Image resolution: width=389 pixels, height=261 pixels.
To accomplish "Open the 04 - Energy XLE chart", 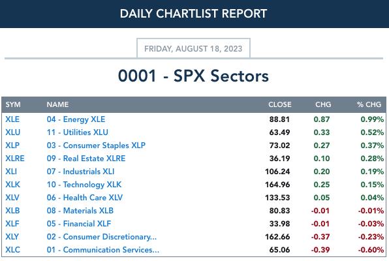I will [x=76, y=119].
